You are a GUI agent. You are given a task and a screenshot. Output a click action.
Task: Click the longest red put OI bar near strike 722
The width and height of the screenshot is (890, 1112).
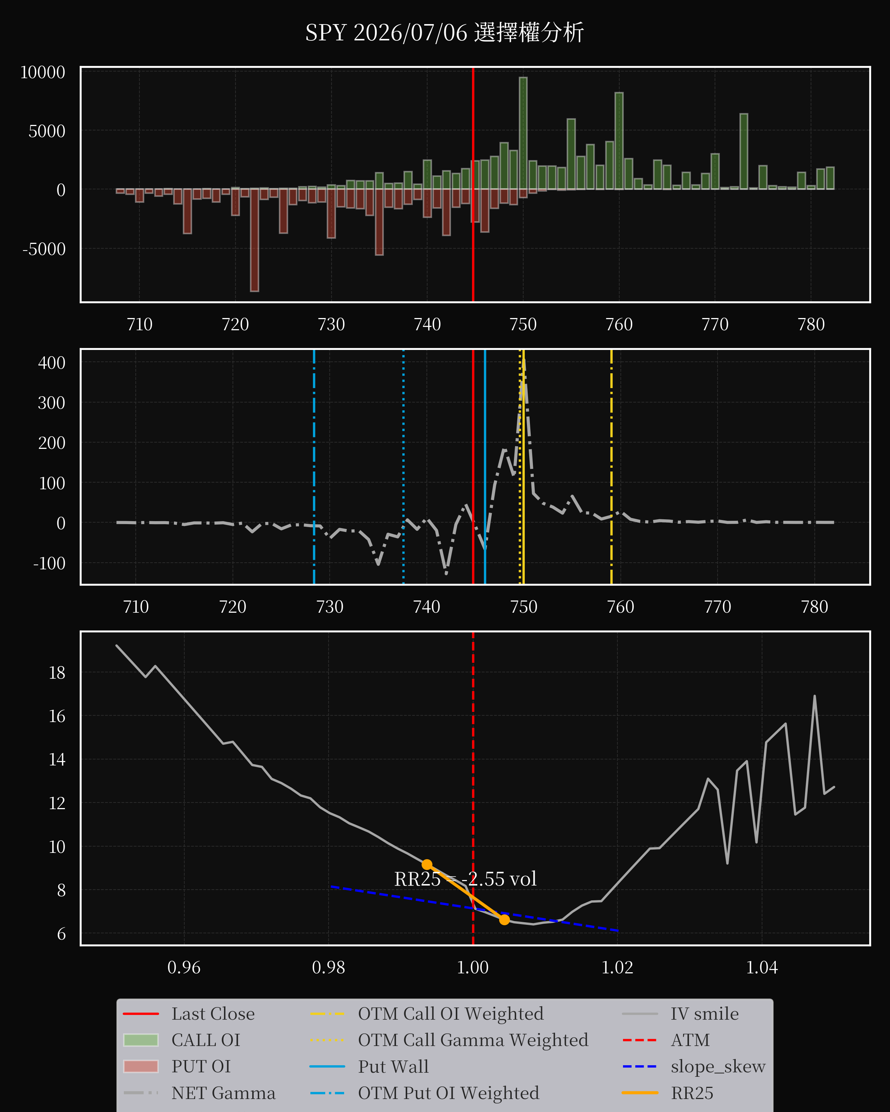click(254, 240)
